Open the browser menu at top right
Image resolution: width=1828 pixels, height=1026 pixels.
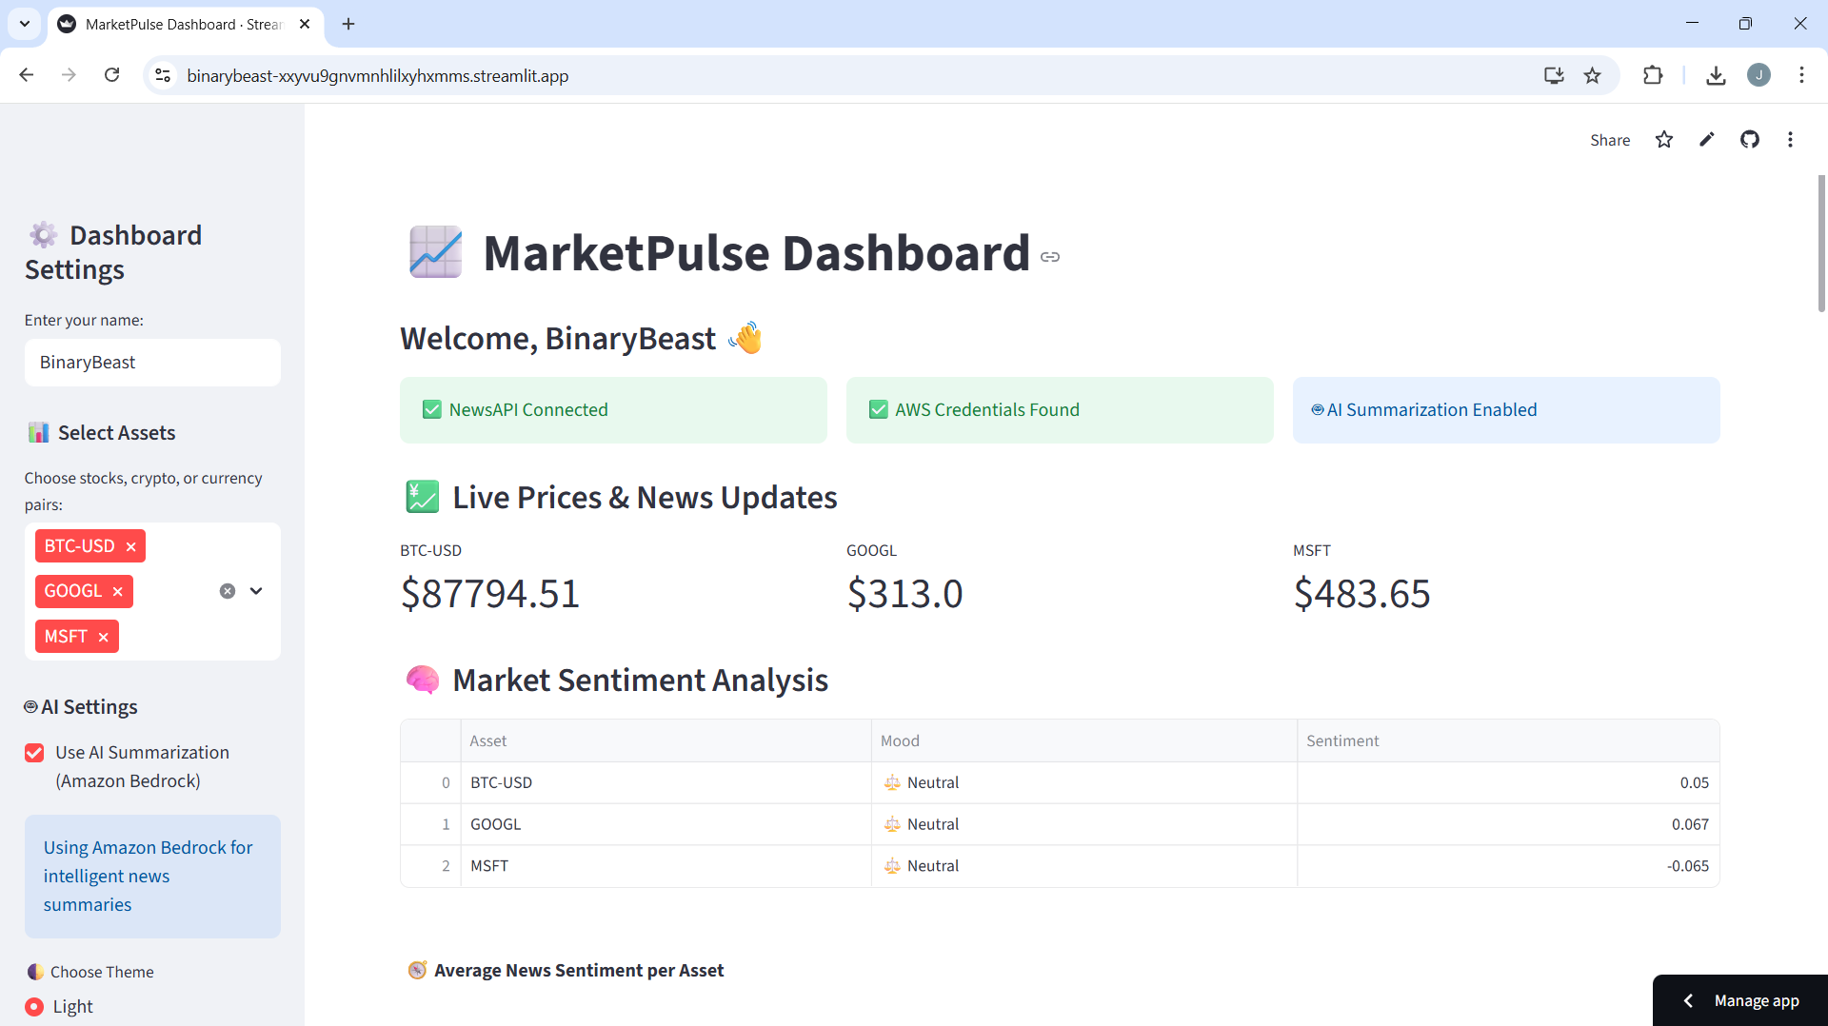(1802, 75)
